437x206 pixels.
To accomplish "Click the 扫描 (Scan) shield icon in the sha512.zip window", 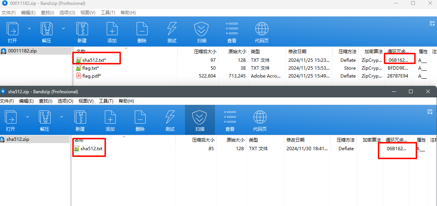I will coord(200,118).
